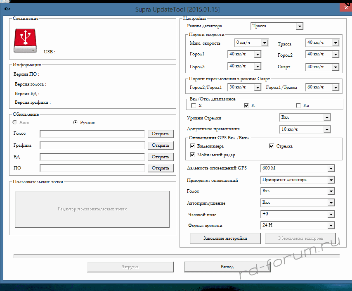Click the Заводские настройки button
Screen dimensions: 352x291
(225, 239)
